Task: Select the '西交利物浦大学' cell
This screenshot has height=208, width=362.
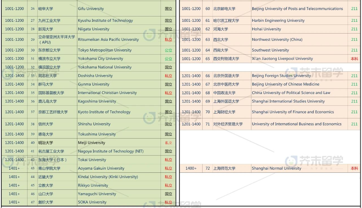Action: pyautogui.click(x=232, y=59)
